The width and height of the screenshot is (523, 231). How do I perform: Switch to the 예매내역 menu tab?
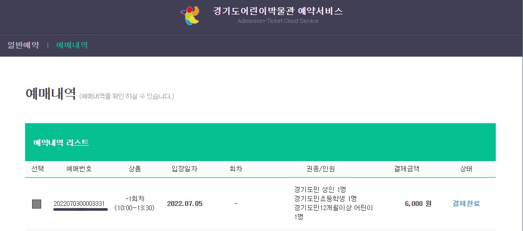click(x=72, y=45)
